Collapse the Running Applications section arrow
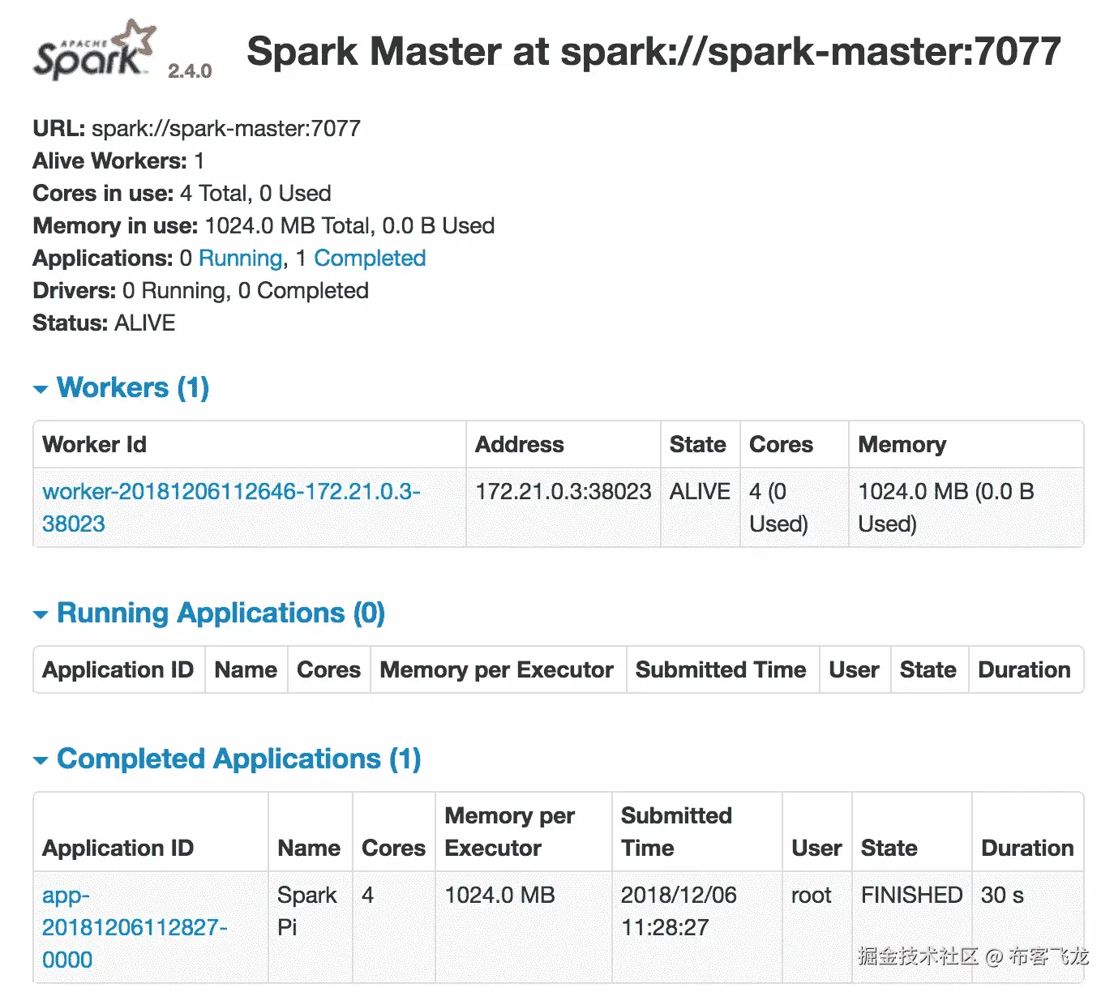 41,615
